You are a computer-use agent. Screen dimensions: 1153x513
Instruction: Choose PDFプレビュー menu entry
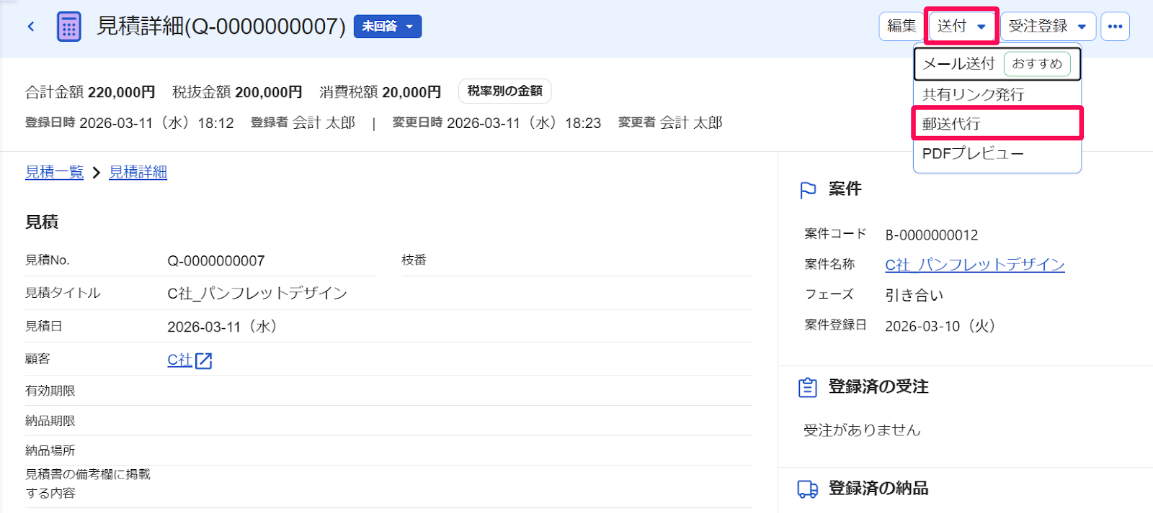[x=997, y=153]
